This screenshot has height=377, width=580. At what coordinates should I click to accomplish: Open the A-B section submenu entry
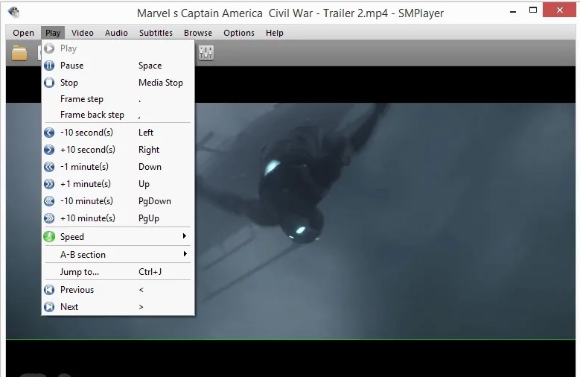[x=118, y=254]
